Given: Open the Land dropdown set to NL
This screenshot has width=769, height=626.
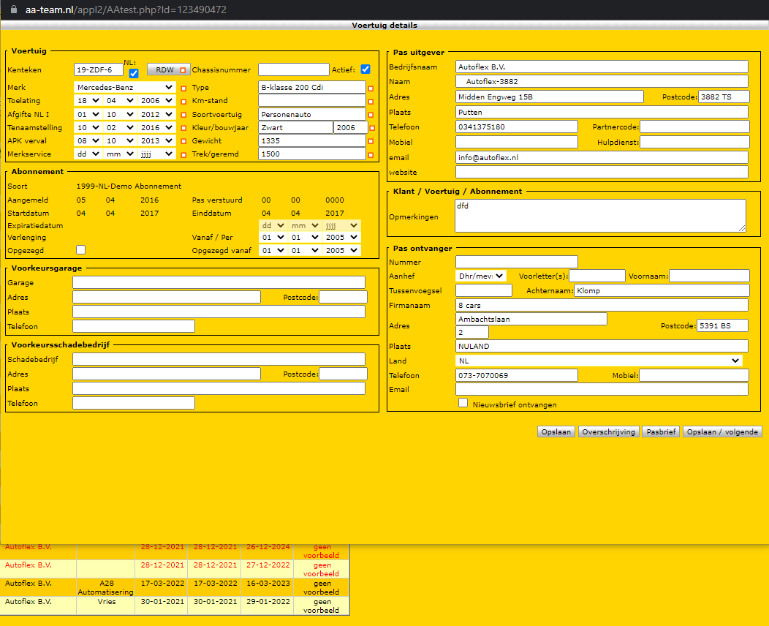Looking at the screenshot, I should click(599, 361).
